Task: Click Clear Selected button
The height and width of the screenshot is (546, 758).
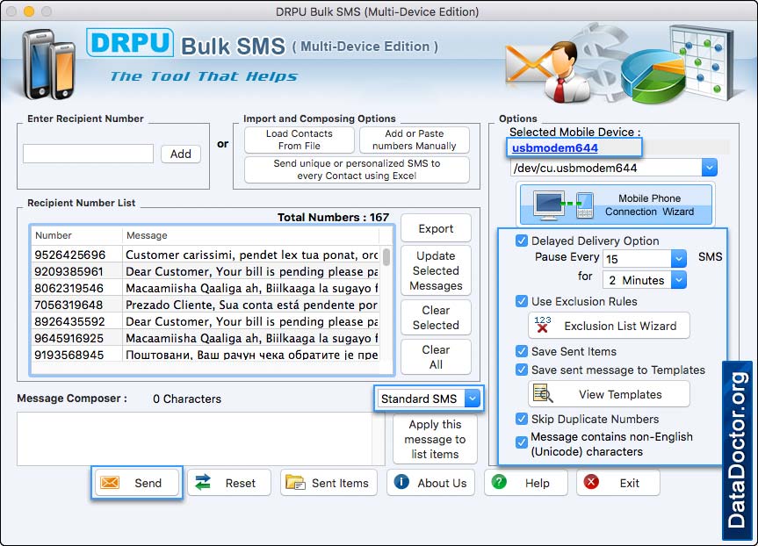Action: [436, 318]
